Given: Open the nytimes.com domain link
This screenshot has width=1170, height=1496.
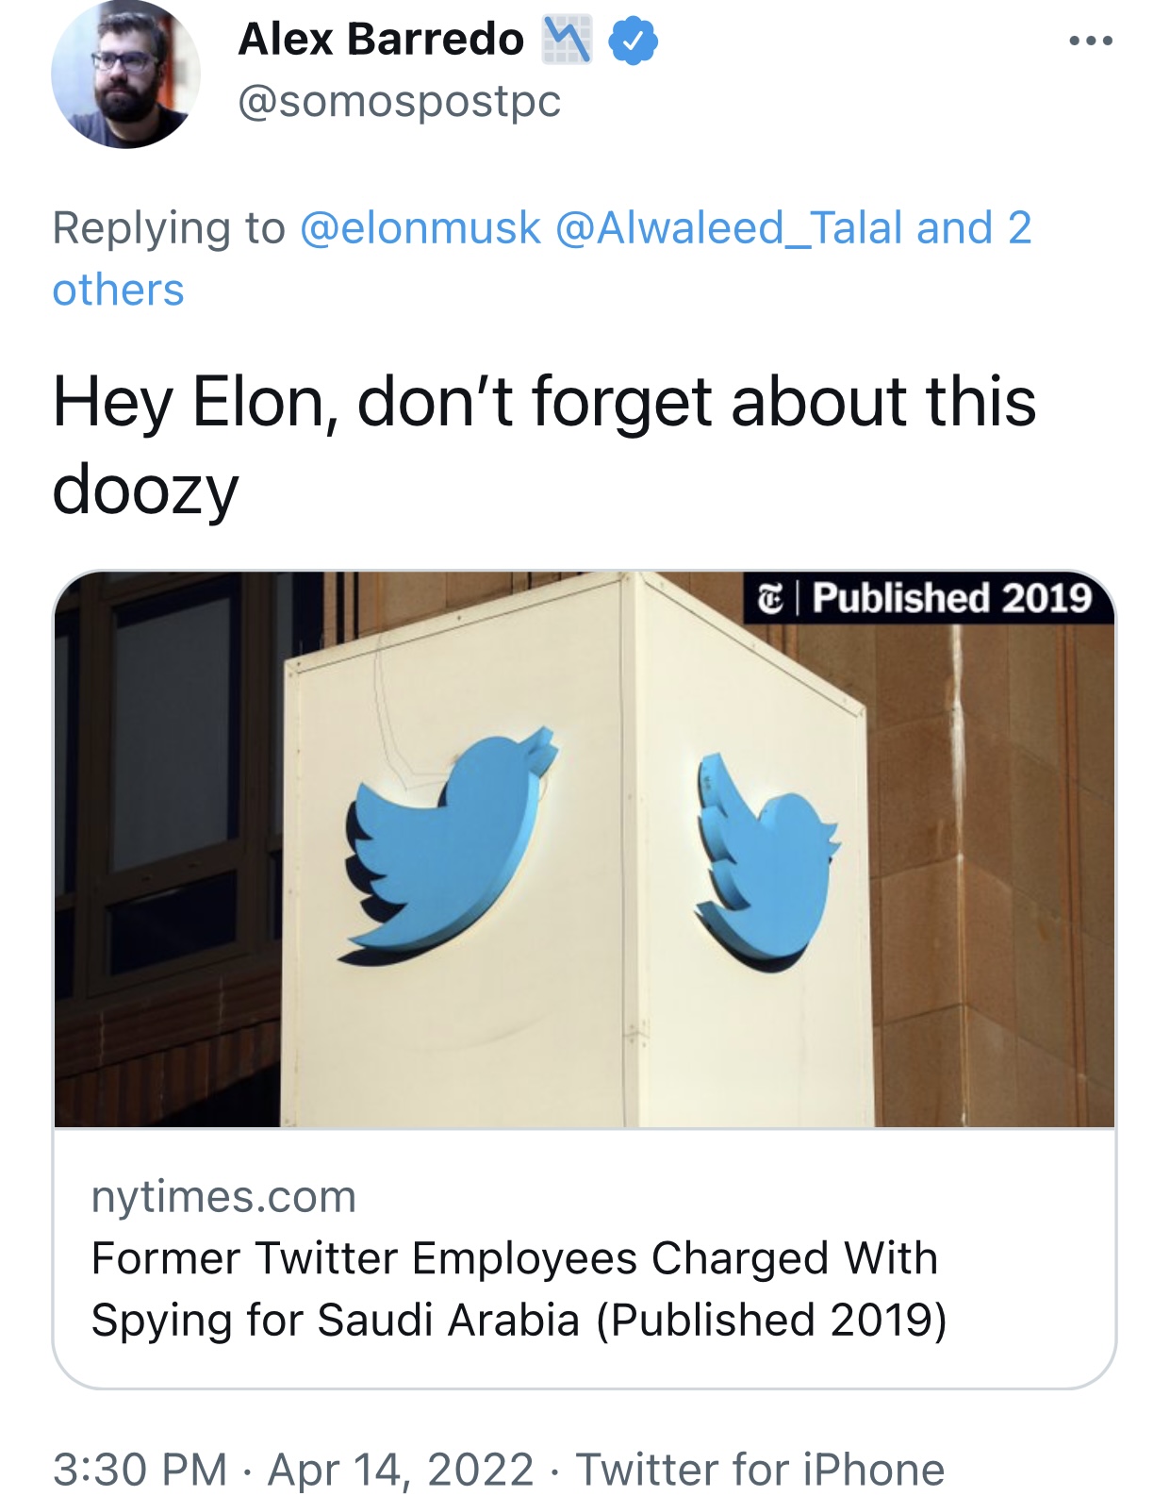Looking at the screenshot, I should tap(223, 1197).
